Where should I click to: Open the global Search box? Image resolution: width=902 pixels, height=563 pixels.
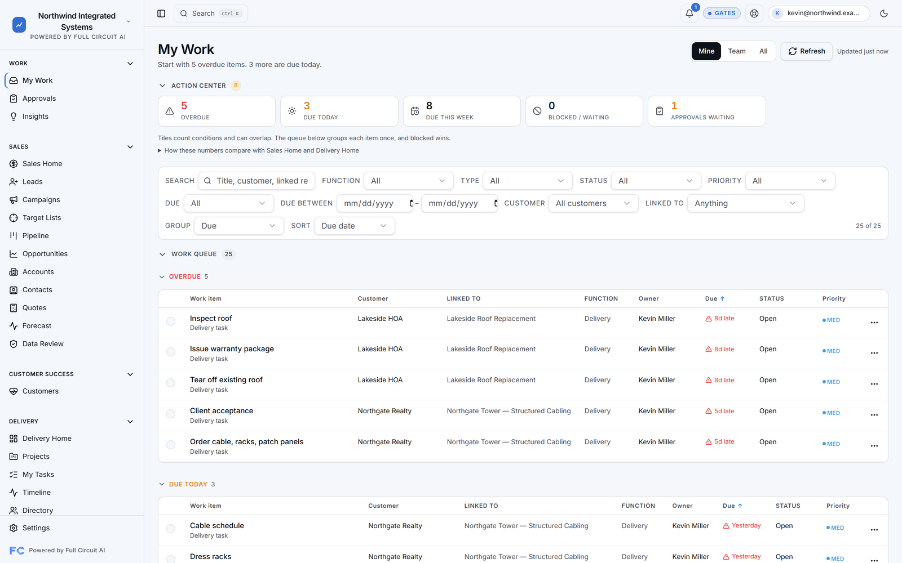click(x=211, y=14)
